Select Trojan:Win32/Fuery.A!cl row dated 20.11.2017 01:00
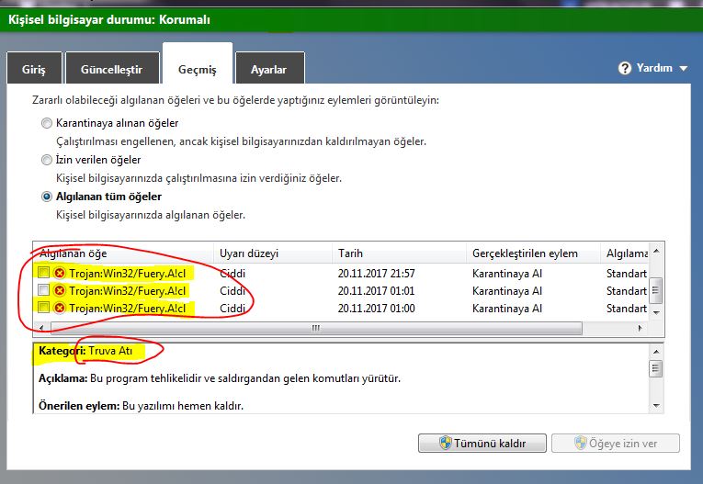 pos(342,308)
